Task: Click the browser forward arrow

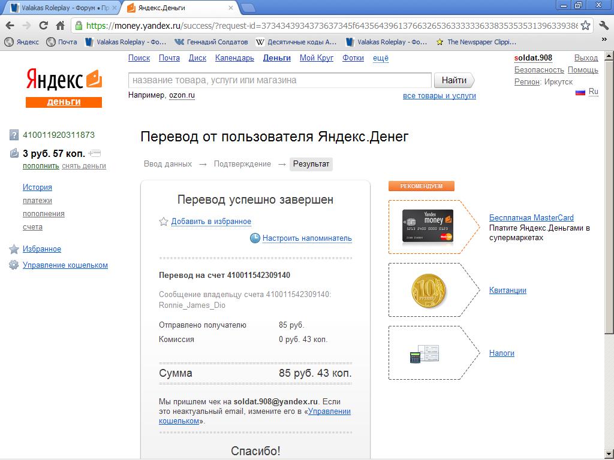Action: pyautogui.click(x=26, y=26)
